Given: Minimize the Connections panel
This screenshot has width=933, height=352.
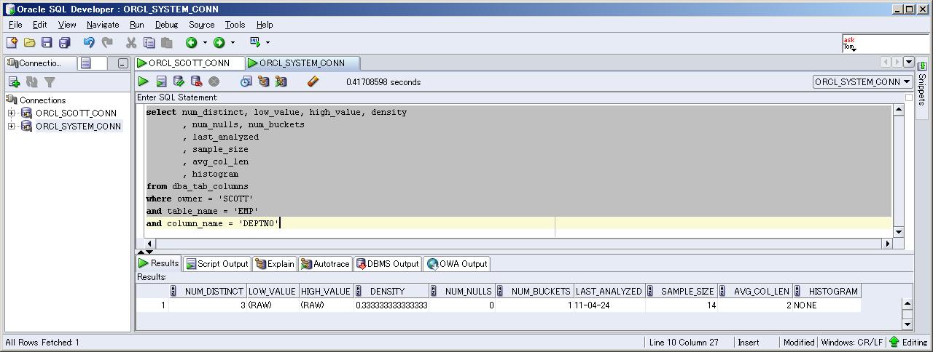Looking at the screenshot, I should (x=122, y=63).
